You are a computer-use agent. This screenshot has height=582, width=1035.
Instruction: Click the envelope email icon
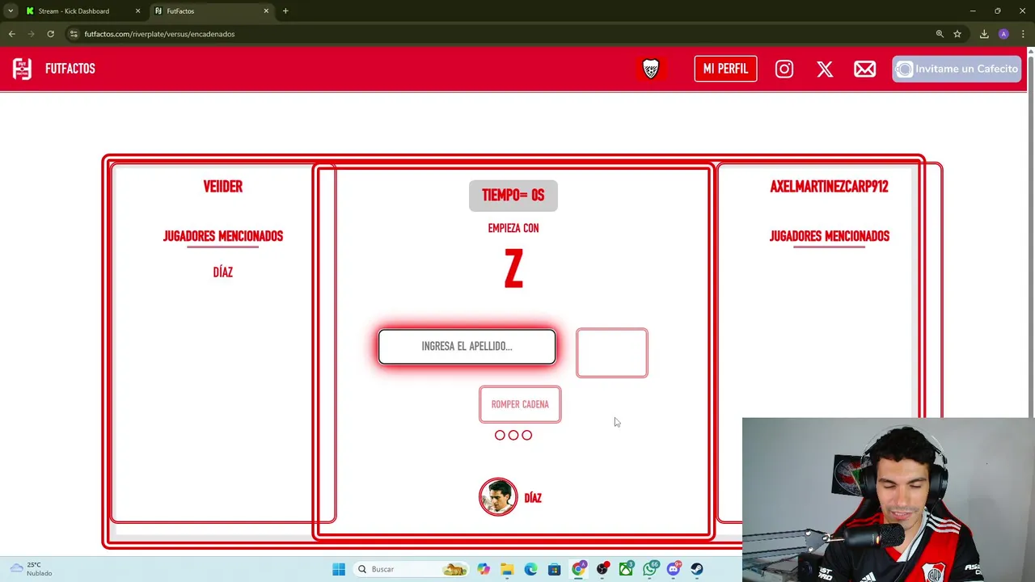[x=864, y=69]
